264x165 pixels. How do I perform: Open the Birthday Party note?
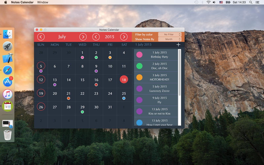(156, 54)
